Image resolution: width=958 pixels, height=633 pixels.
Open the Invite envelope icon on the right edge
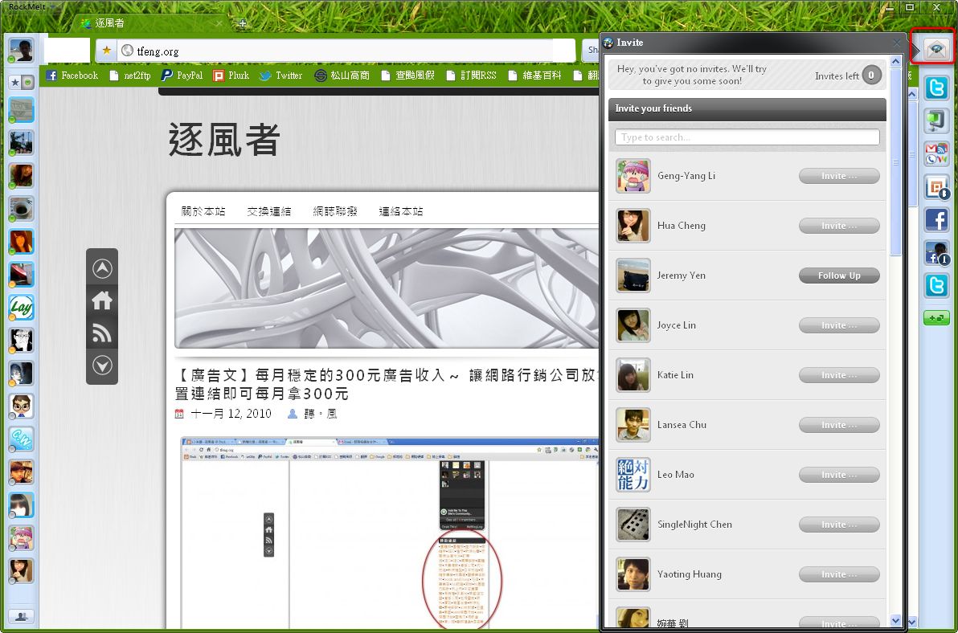936,49
